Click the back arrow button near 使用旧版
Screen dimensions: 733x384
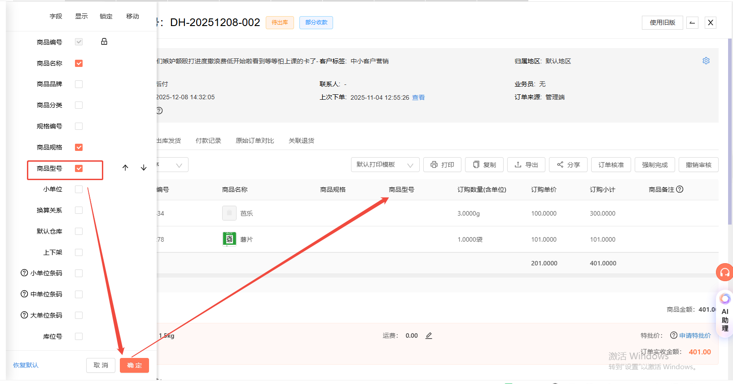pyautogui.click(x=692, y=22)
